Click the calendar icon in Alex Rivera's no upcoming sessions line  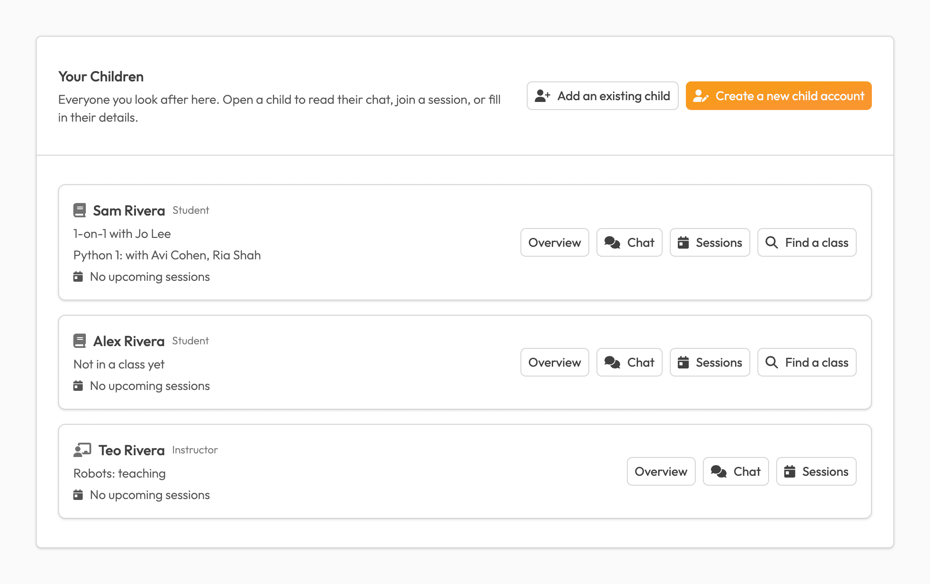(x=78, y=385)
